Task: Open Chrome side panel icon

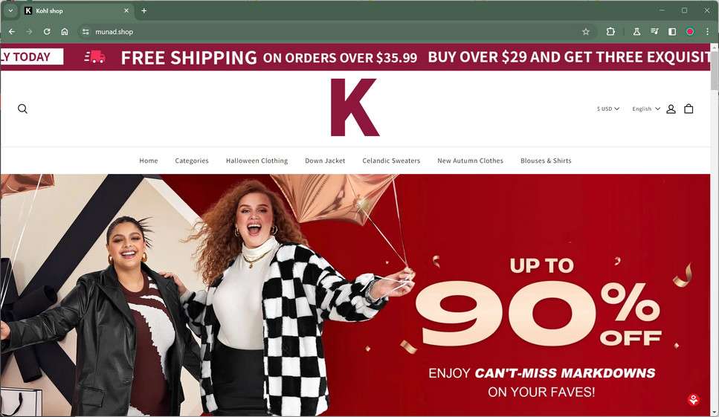Action: [672, 32]
